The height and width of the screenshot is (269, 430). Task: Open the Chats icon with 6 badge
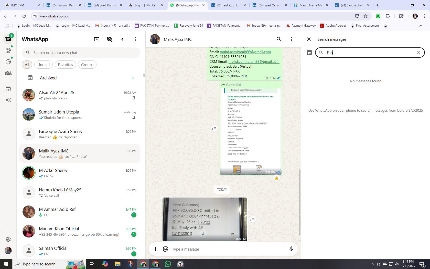(8, 39)
